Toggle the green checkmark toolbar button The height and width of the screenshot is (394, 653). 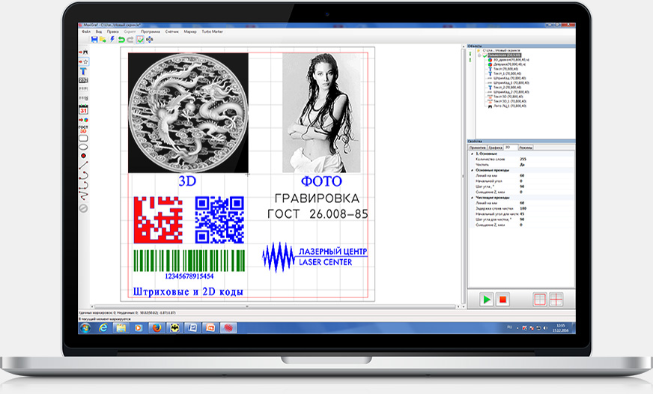(x=140, y=40)
